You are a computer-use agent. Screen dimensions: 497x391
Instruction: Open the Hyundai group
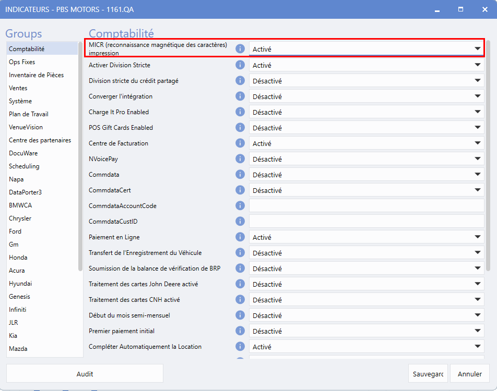click(42, 284)
